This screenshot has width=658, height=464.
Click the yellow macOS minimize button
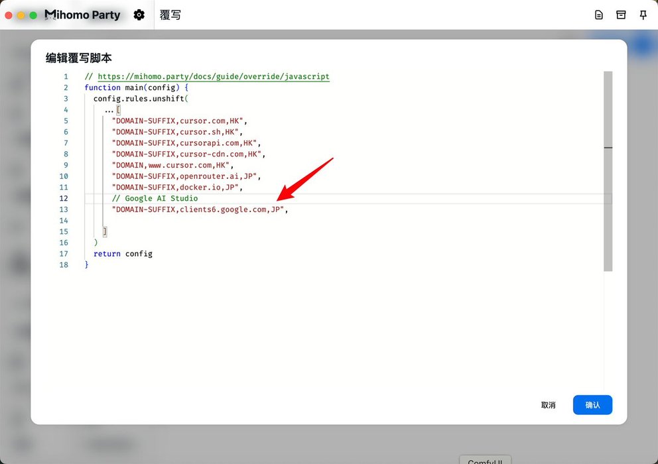point(21,15)
